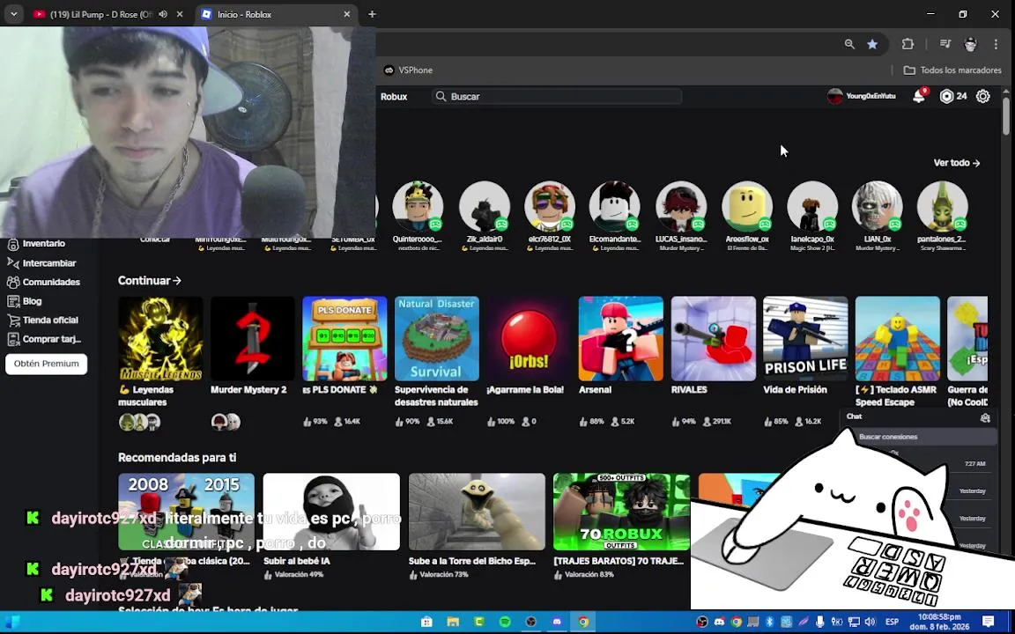Open a new browser tab
This screenshot has height=634, width=1015.
click(372, 14)
